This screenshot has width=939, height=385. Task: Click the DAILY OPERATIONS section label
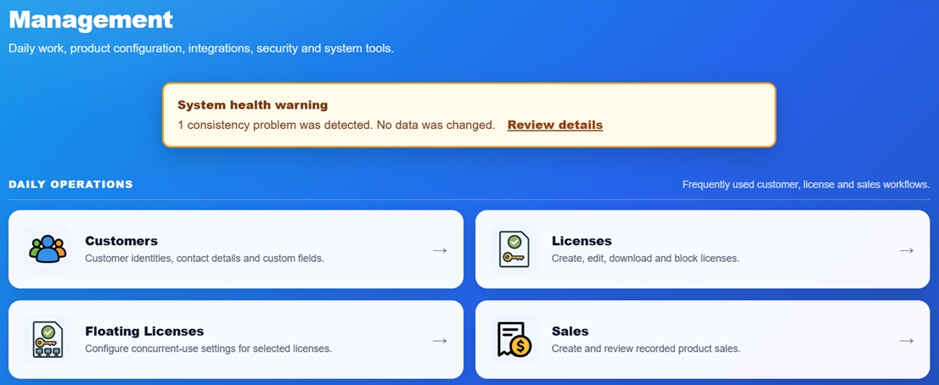[x=70, y=184]
